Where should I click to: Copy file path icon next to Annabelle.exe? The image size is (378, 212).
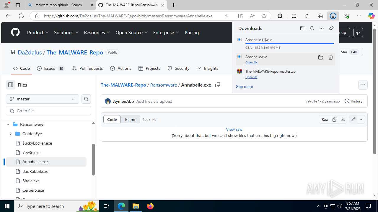point(218,85)
